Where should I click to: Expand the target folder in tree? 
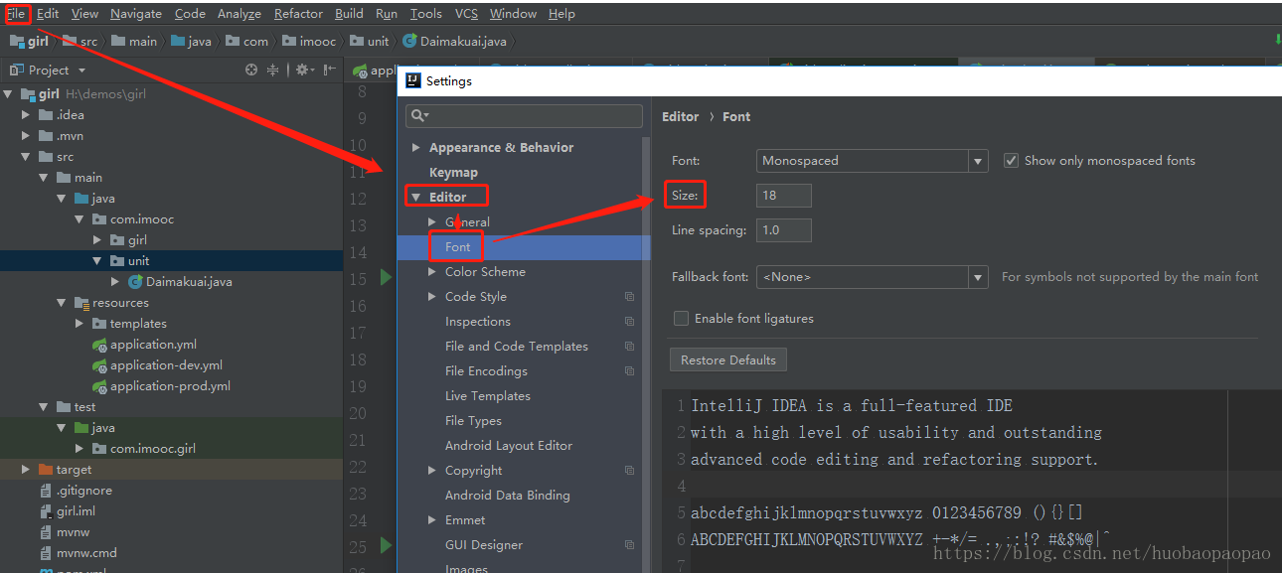point(27,470)
